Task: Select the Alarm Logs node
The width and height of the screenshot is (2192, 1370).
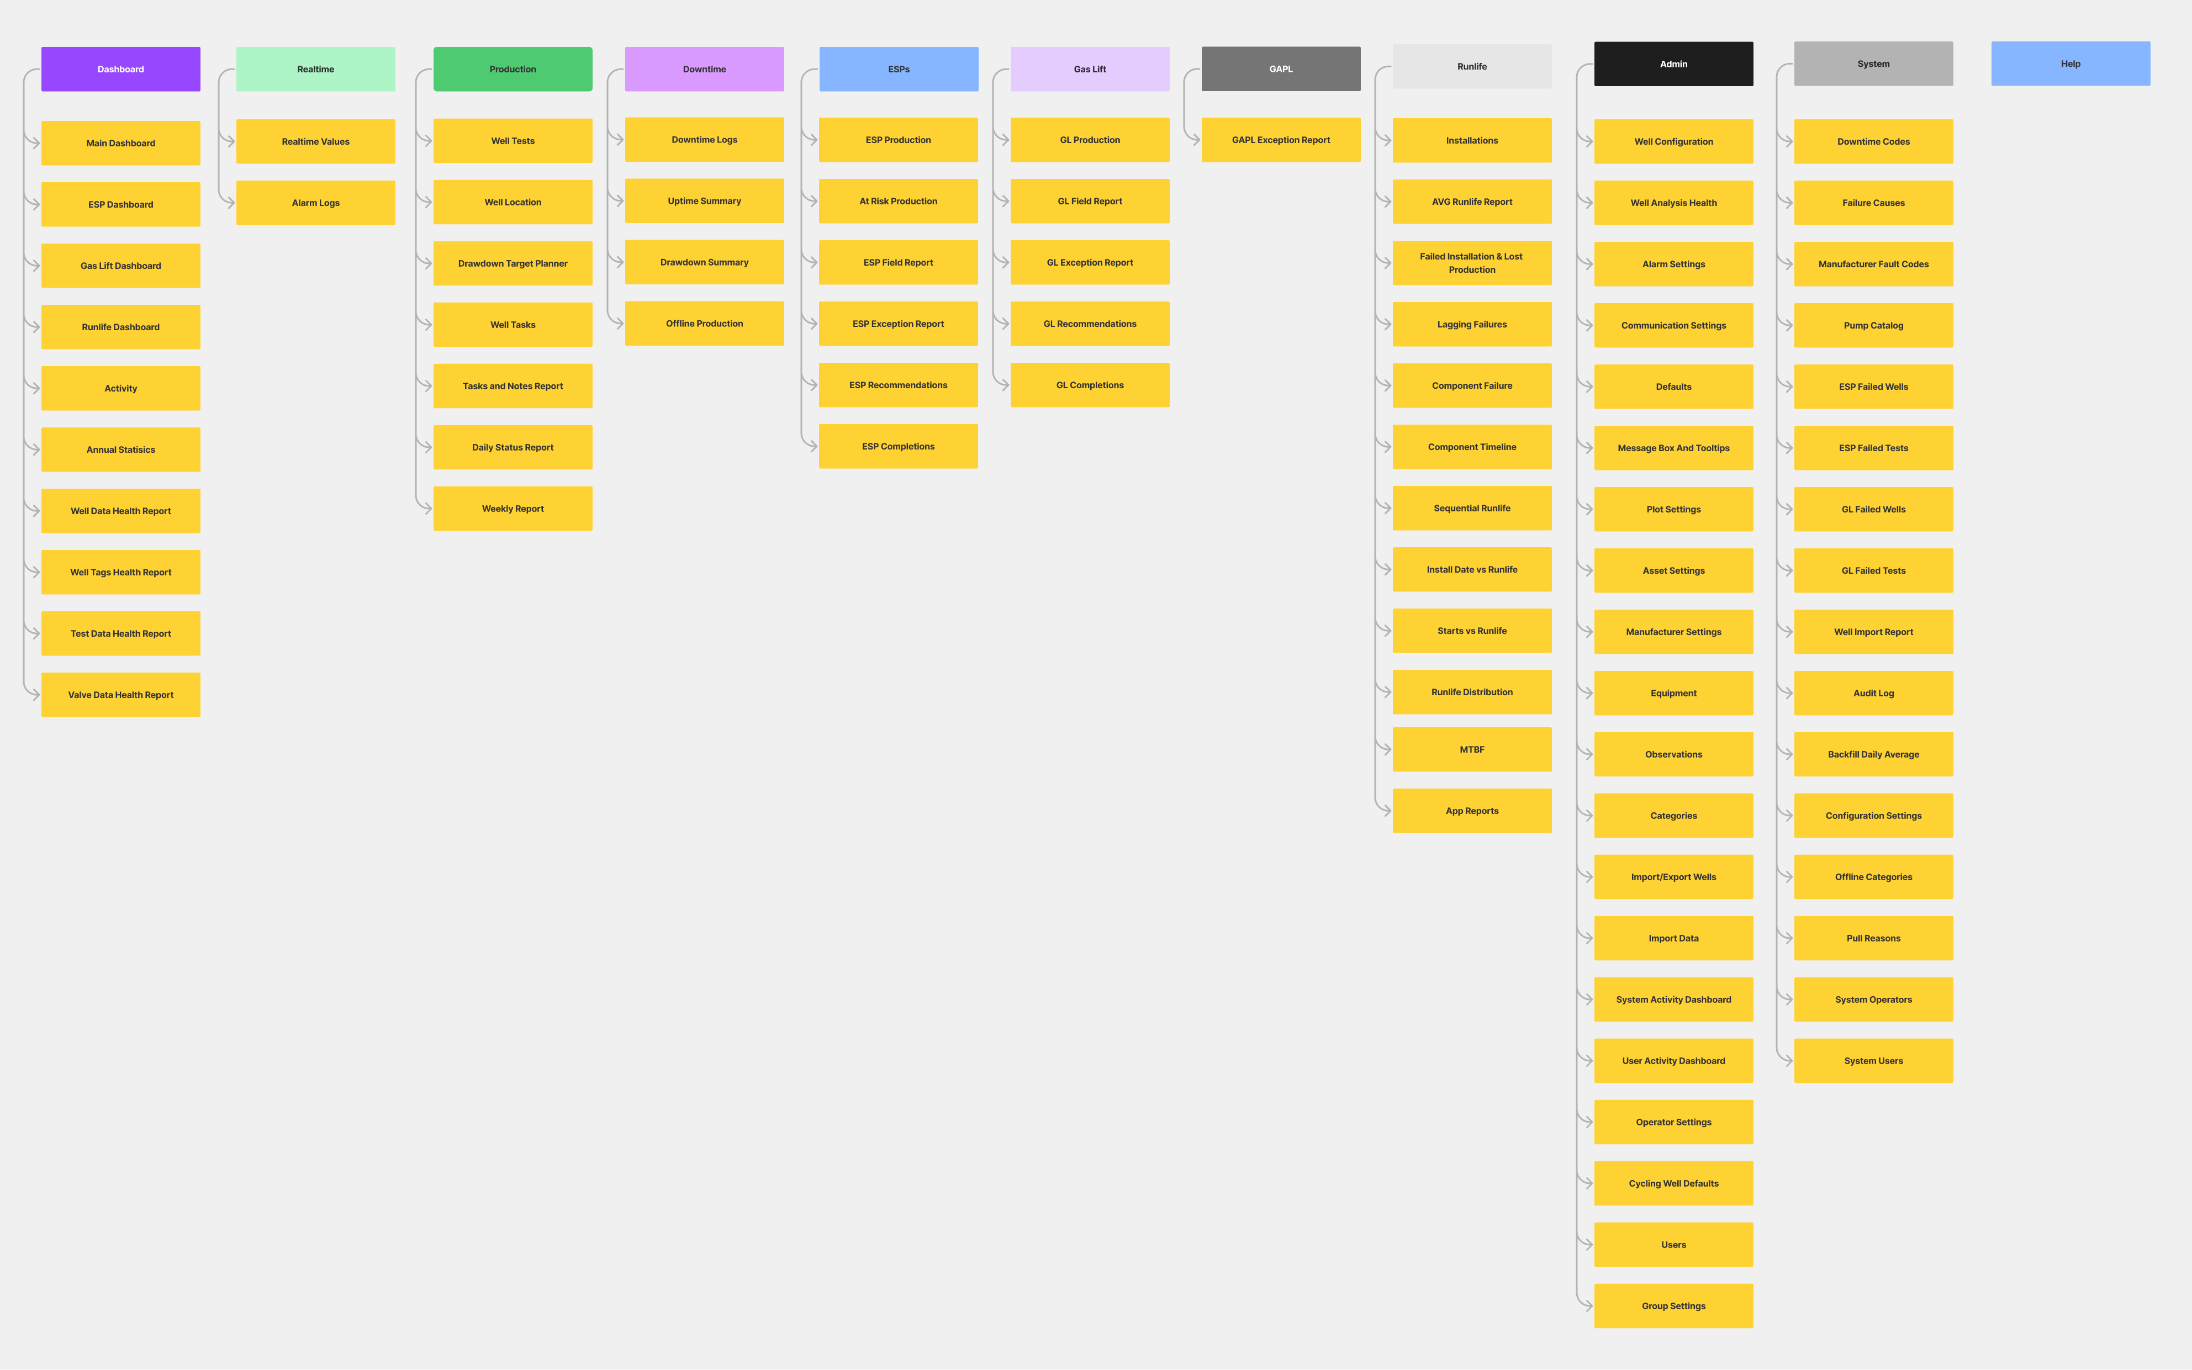Action: pyautogui.click(x=315, y=203)
